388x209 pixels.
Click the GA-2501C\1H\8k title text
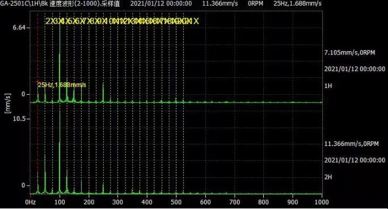tap(24, 3)
